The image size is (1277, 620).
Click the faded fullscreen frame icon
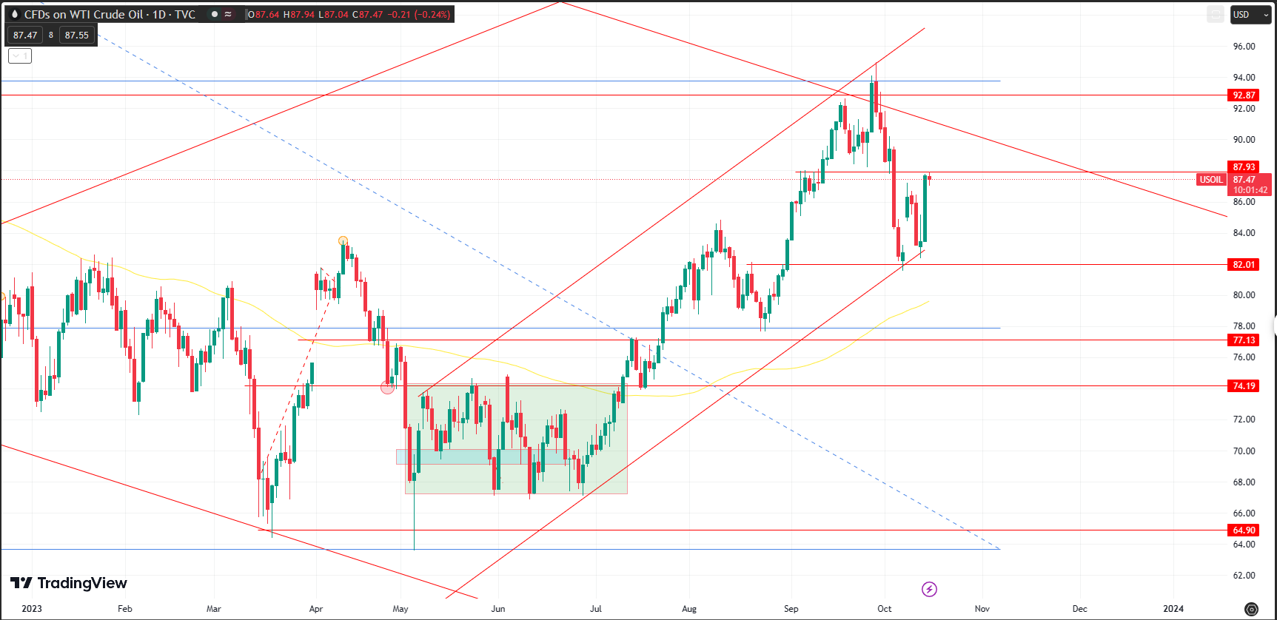click(x=1215, y=14)
